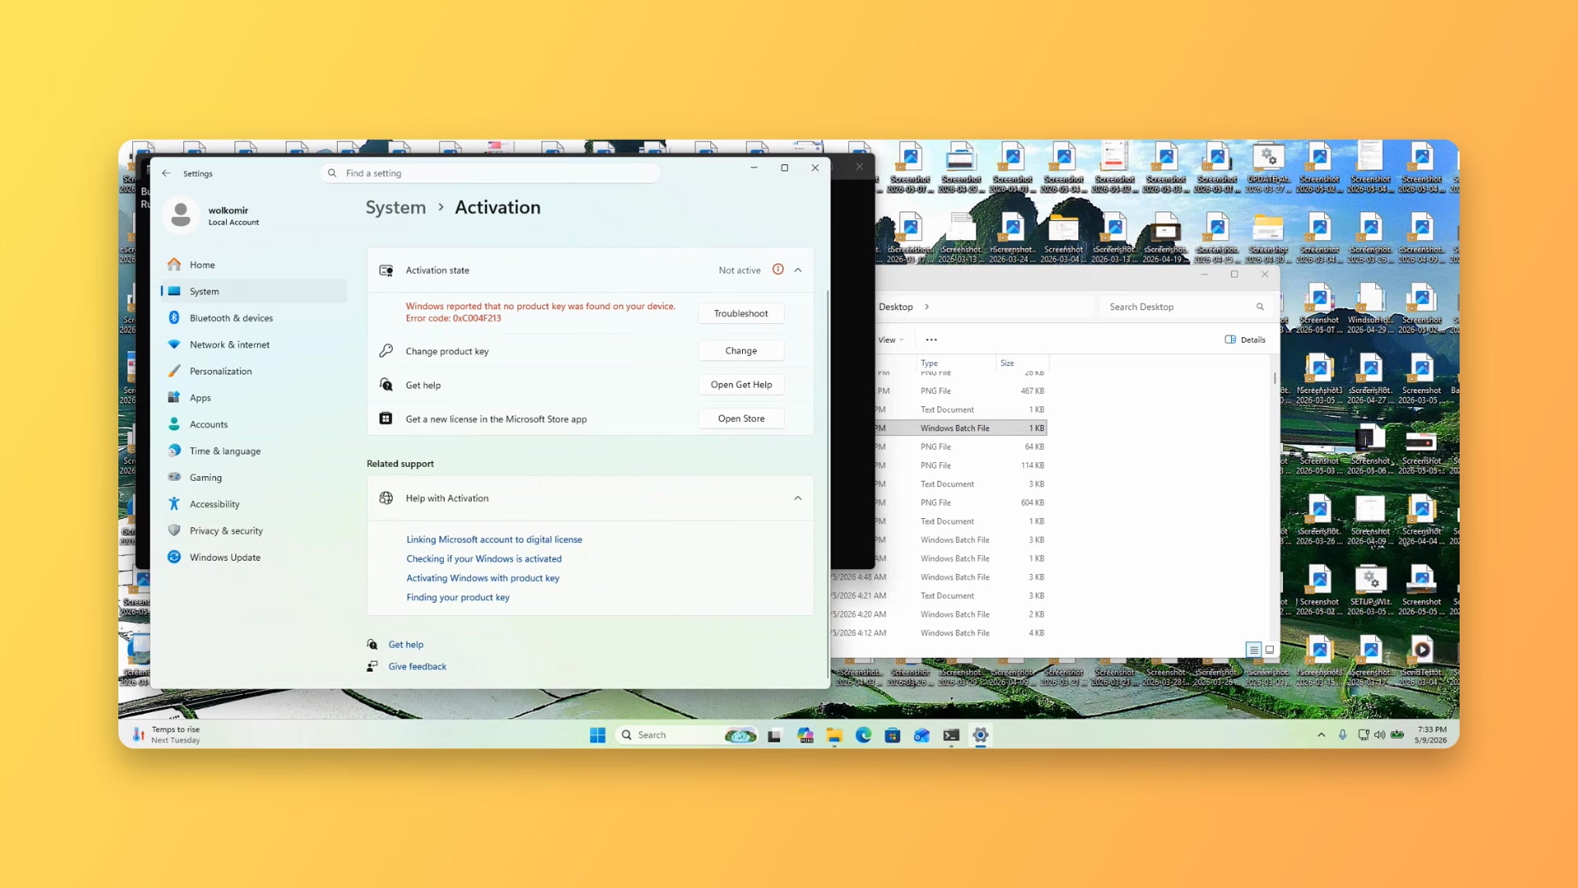
Task: Click the Get help link at bottom
Action: (x=406, y=645)
